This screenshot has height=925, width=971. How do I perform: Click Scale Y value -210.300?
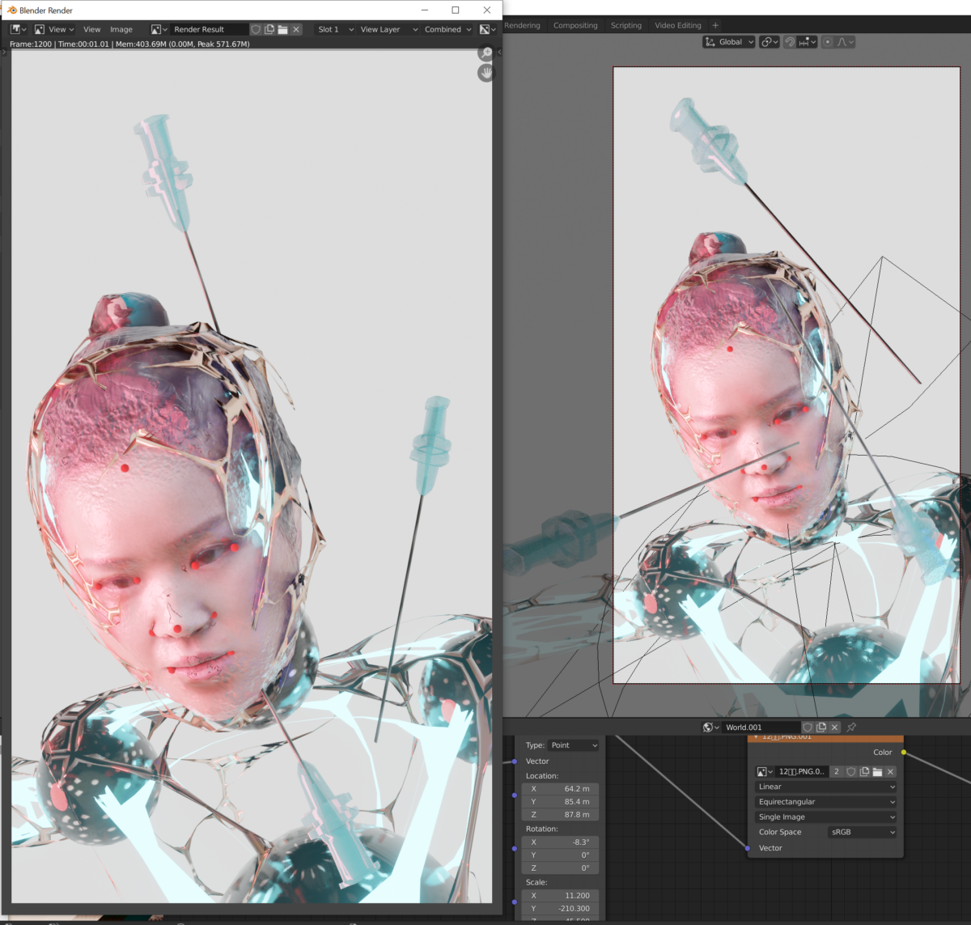click(561, 908)
